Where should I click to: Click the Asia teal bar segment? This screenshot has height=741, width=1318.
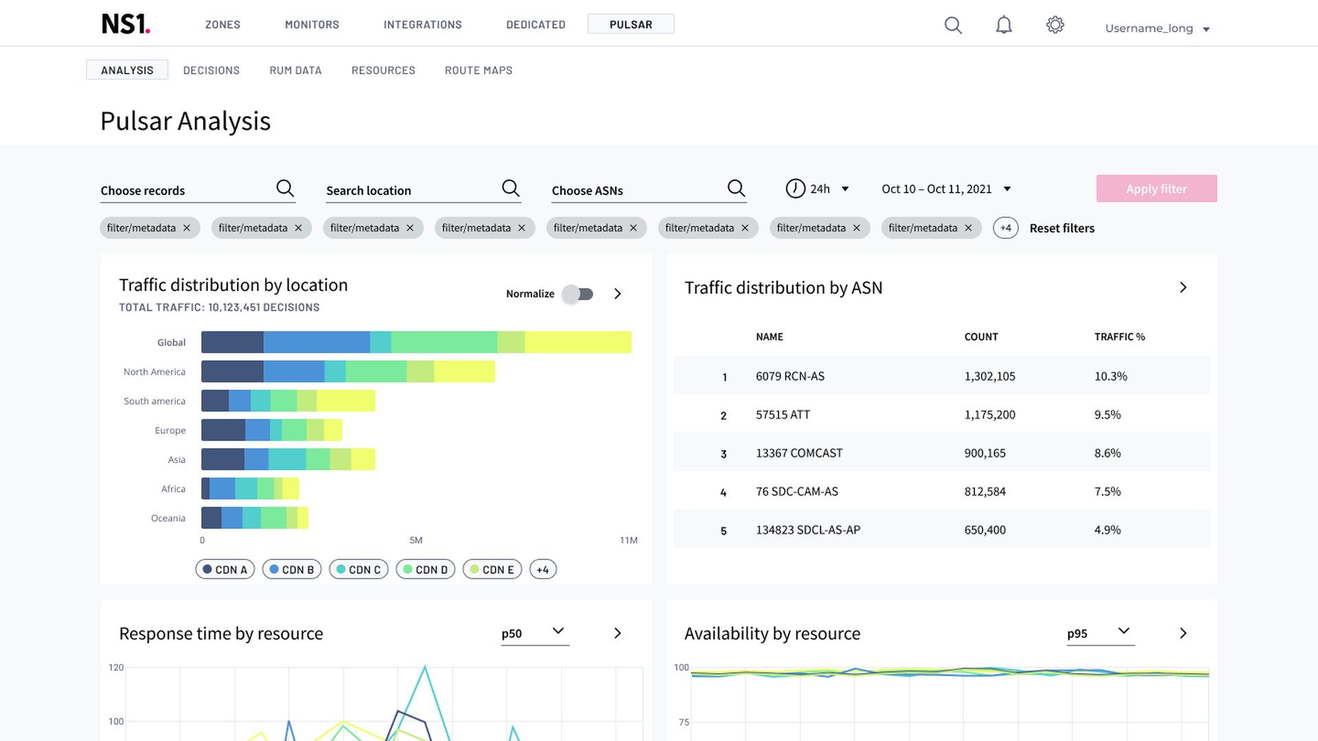pyautogui.click(x=287, y=460)
